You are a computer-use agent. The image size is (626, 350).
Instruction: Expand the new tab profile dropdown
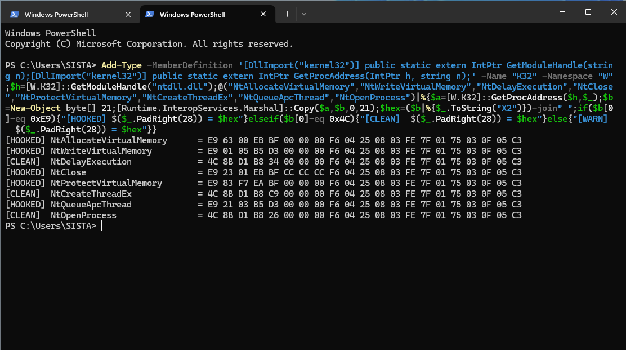[x=304, y=14]
